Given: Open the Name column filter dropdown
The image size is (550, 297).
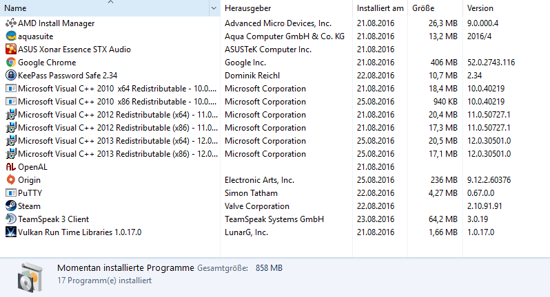Looking at the screenshot, I should coord(214,8).
